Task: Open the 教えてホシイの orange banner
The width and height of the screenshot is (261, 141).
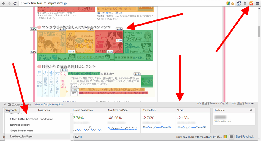Action: tap(80, 42)
